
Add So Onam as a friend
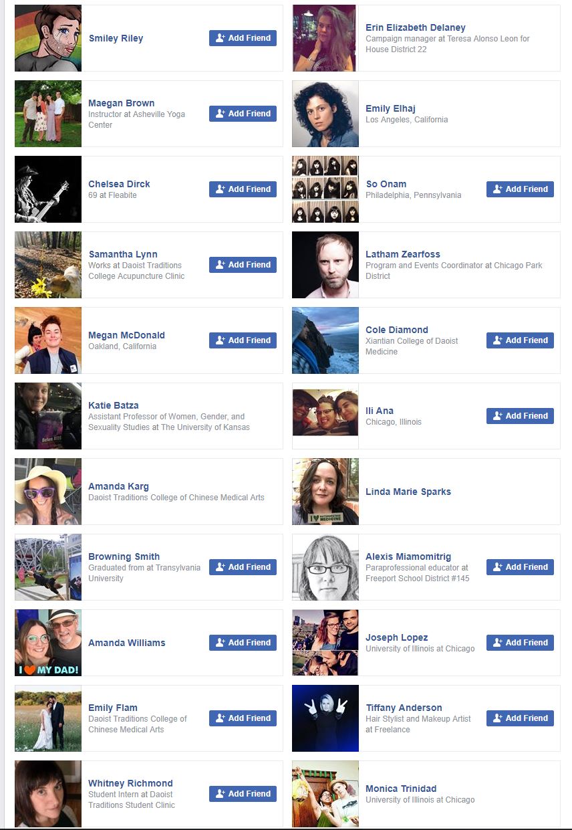pos(520,189)
